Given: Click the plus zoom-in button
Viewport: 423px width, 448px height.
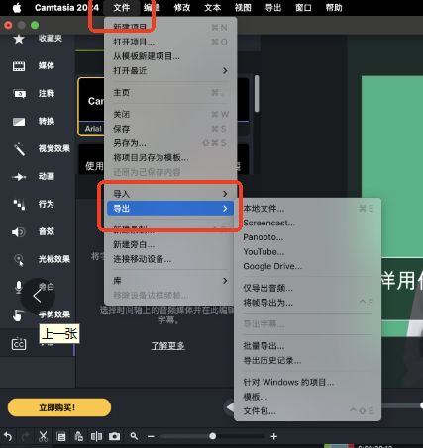Looking at the screenshot, I should click(273, 437).
